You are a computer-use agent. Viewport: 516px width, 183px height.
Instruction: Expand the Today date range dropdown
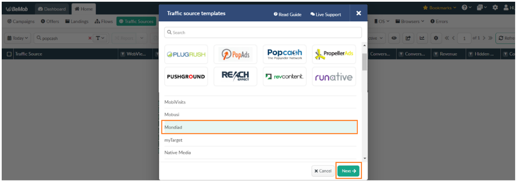click(18, 38)
